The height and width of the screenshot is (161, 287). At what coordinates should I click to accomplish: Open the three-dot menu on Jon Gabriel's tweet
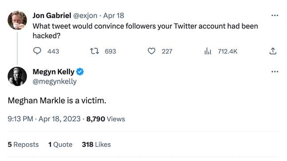[x=275, y=16]
